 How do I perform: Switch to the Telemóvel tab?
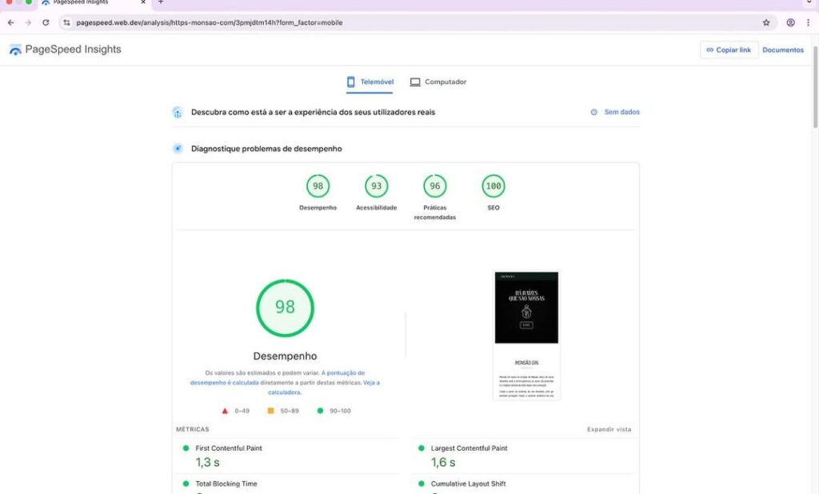point(370,82)
